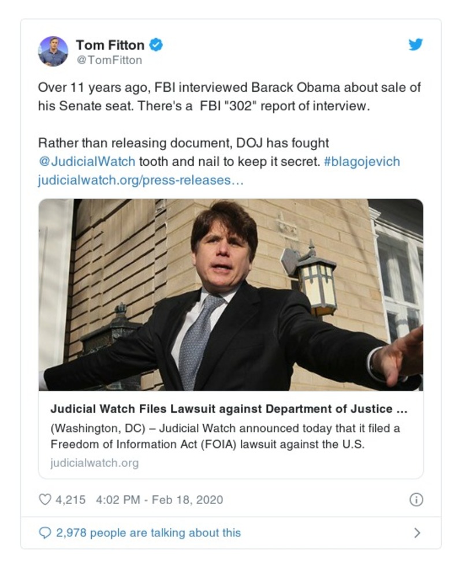Expand the tweet via the right chevron arrow
The width and height of the screenshot is (462, 567).
[x=417, y=534]
